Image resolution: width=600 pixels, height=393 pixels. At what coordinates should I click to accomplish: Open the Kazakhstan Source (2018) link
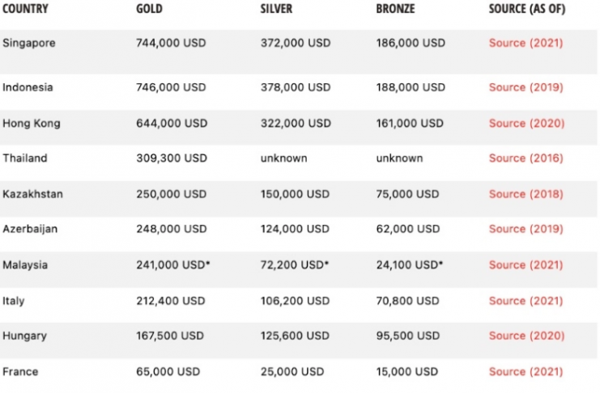(526, 194)
